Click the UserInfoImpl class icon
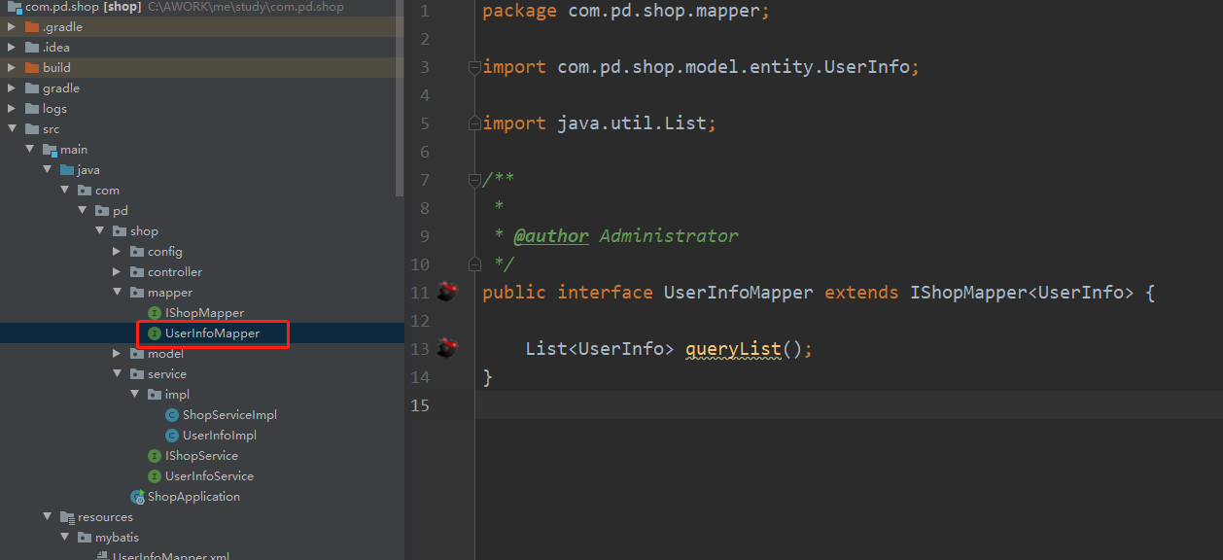 tap(172, 436)
